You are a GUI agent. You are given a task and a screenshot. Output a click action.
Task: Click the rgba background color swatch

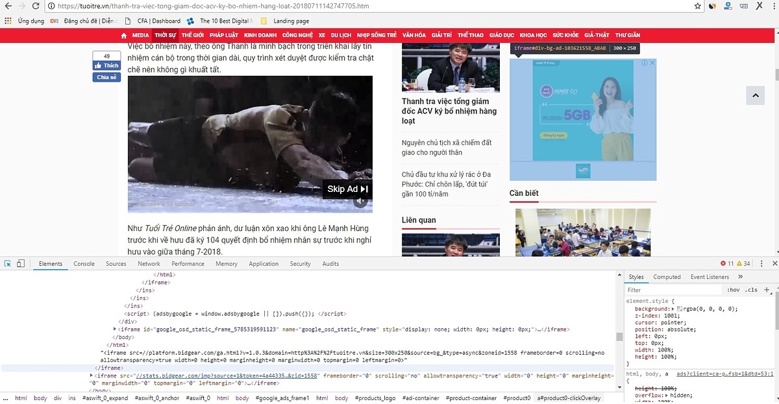tap(680, 309)
